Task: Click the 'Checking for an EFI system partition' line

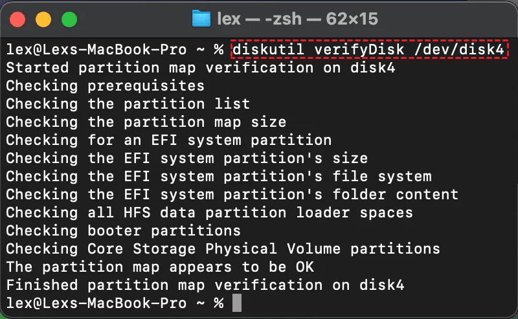Action: pos(168,140)
